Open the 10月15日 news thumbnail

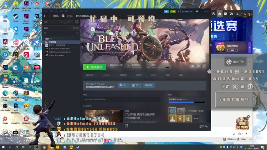[x=104, y=116]
